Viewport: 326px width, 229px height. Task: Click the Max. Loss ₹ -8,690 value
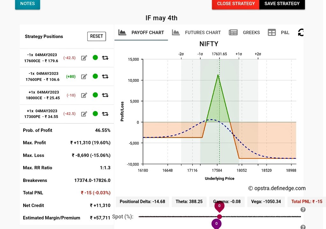tap(91, 155)
